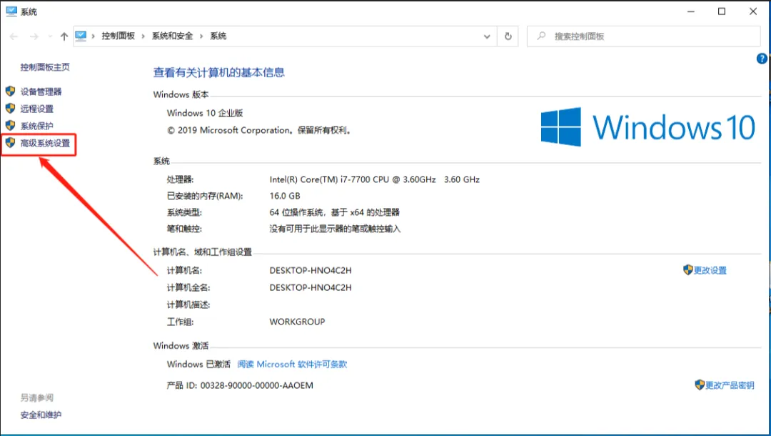This screenshot has height=436, width=771.
Task: Minimize the 系统 window
Action: (691, 11)
